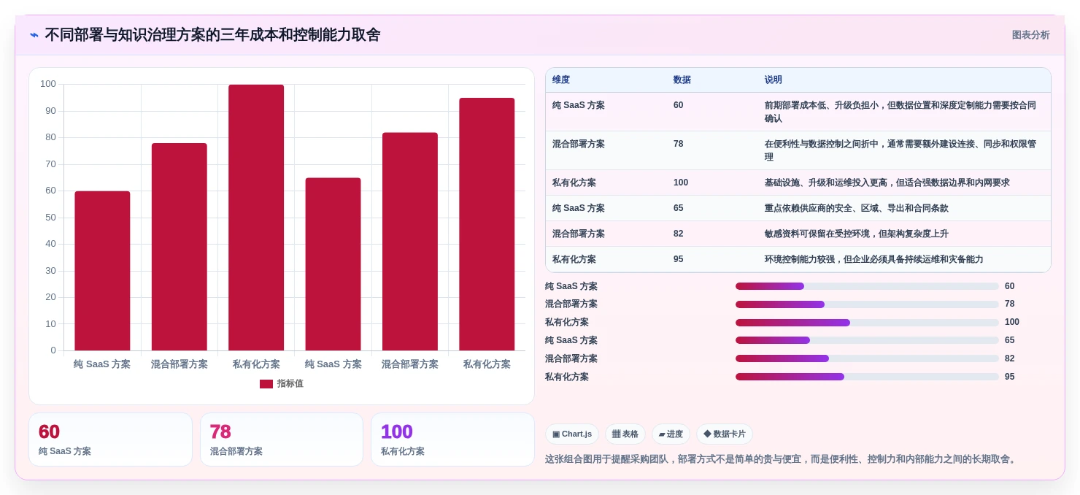
Task: Click the 78 cell in the table's 数据 column
Action: point(679,144)
